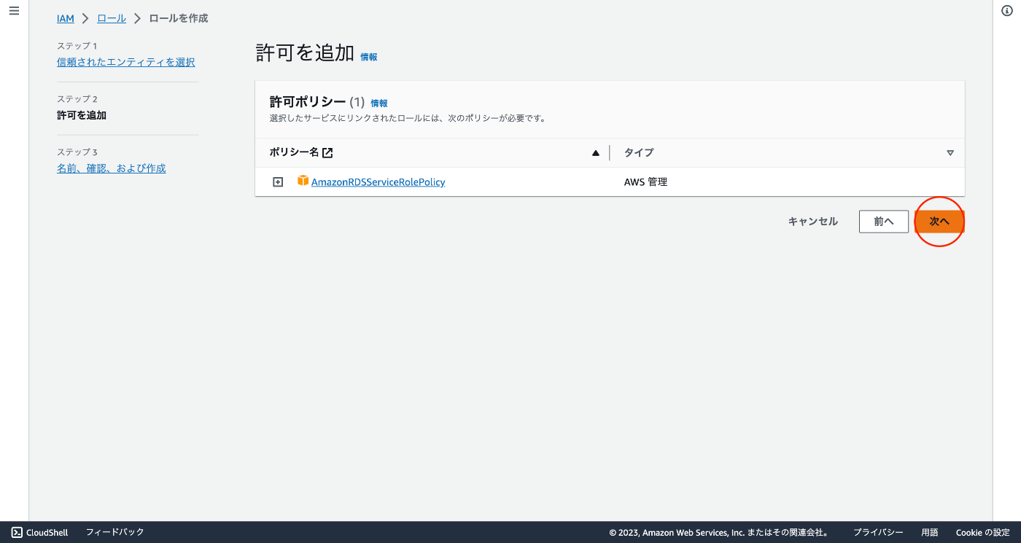Click the CloudShell terminal icon

[17, 532]
